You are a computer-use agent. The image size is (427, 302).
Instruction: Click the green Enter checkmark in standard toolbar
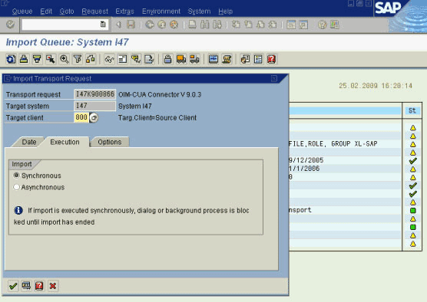tap(10, 25)
